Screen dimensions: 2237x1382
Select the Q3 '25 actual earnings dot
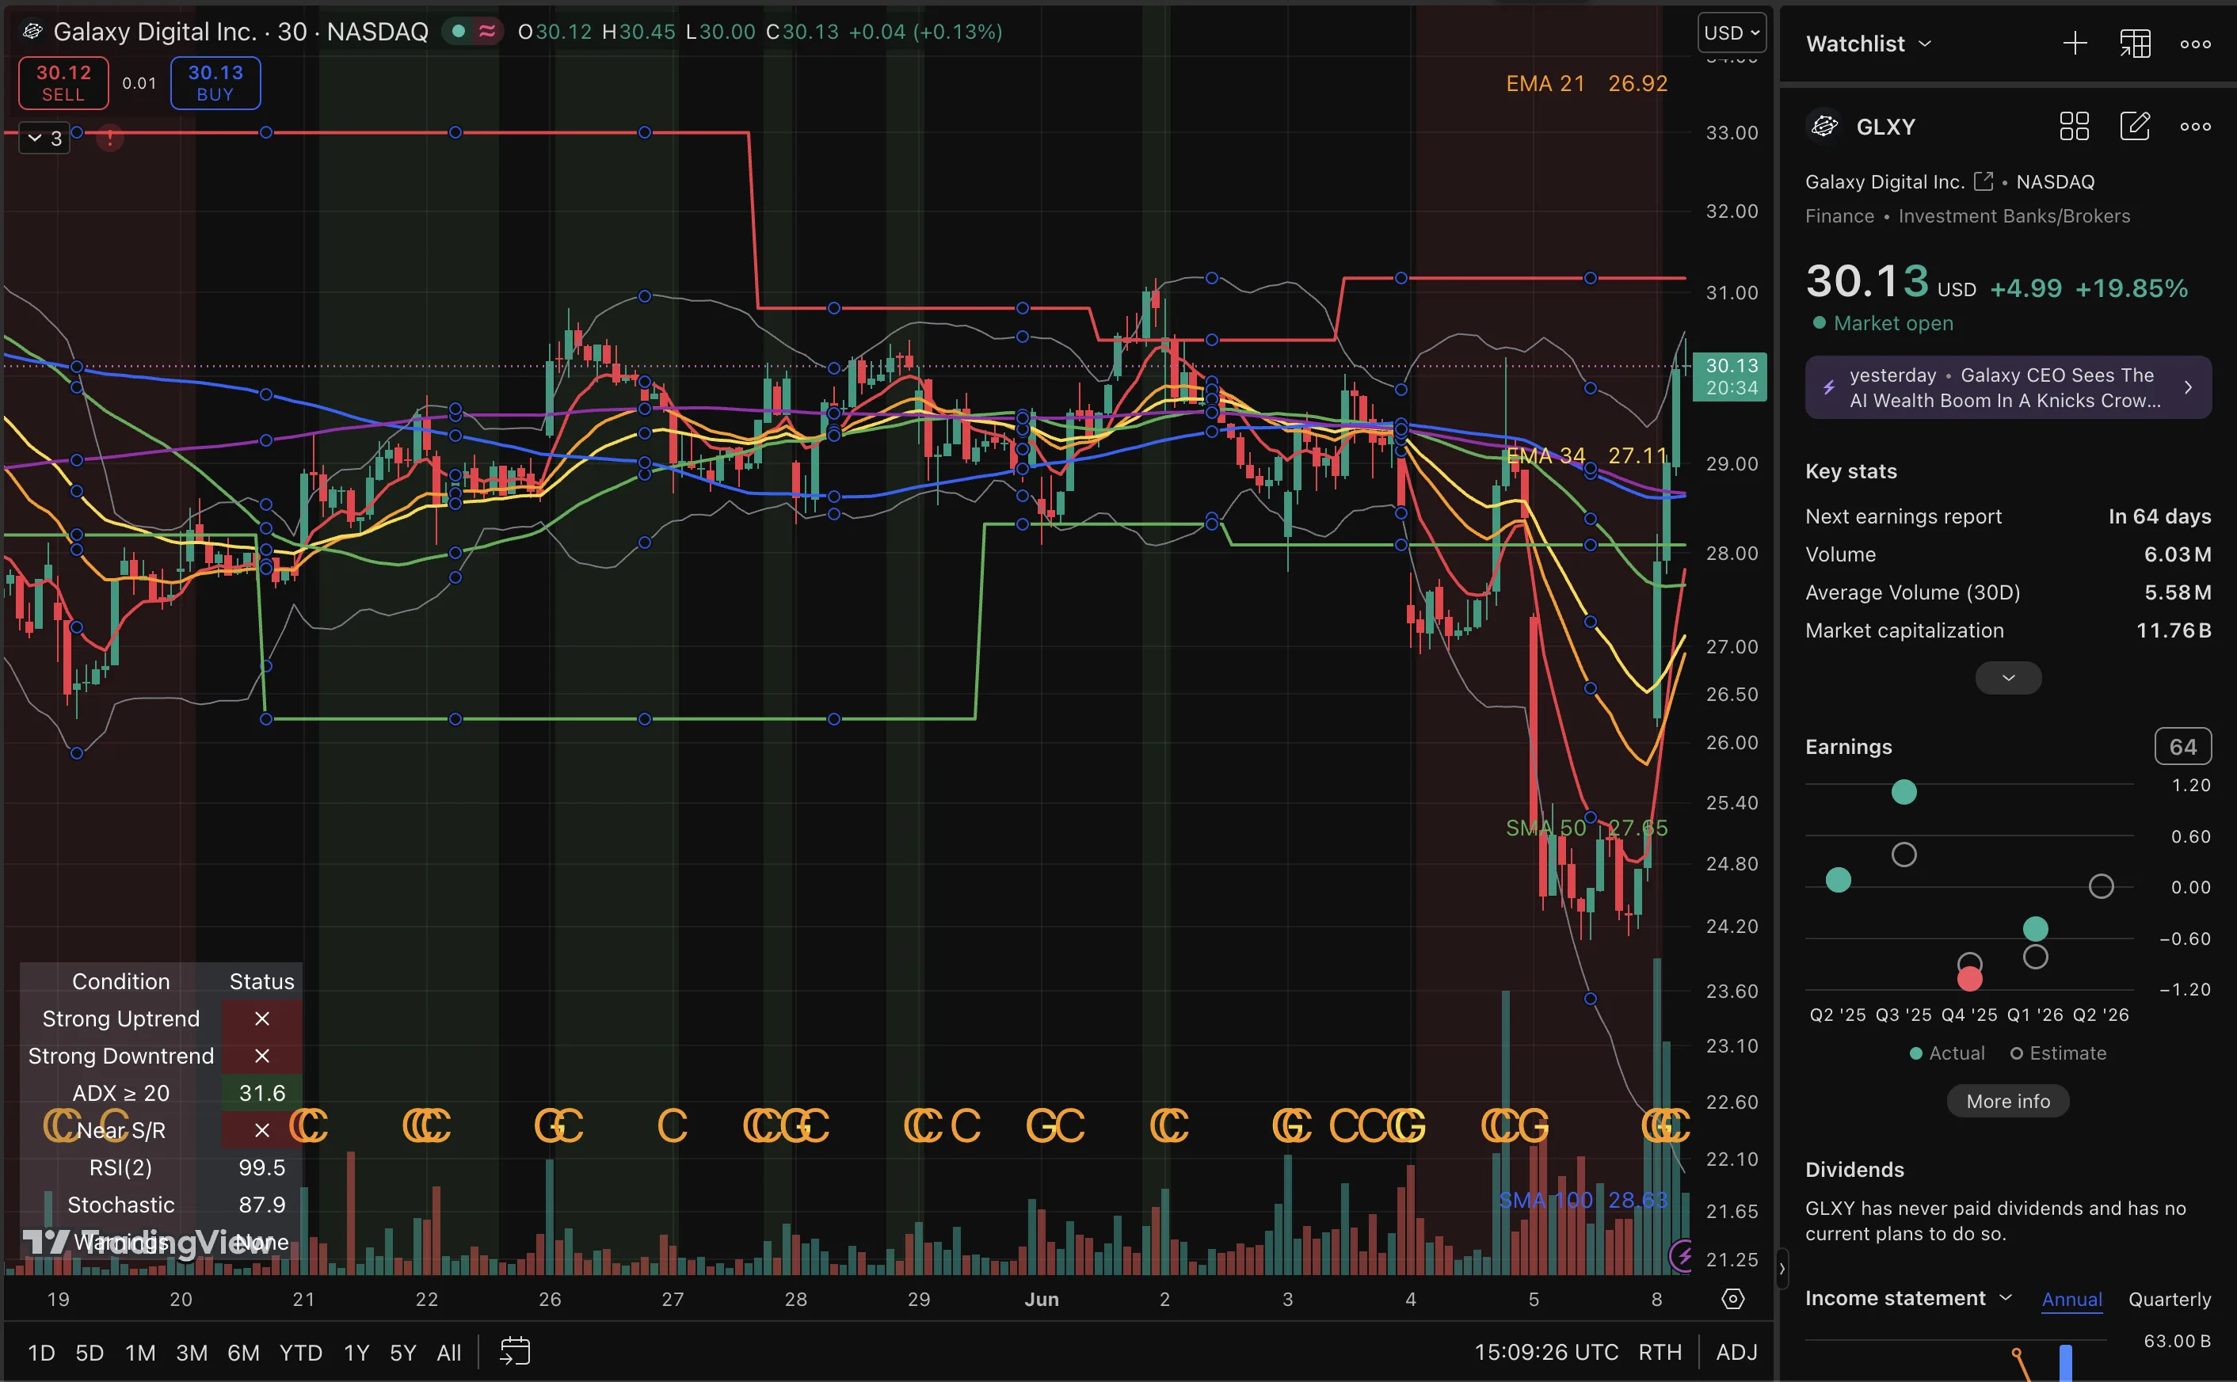[1904, 791]
